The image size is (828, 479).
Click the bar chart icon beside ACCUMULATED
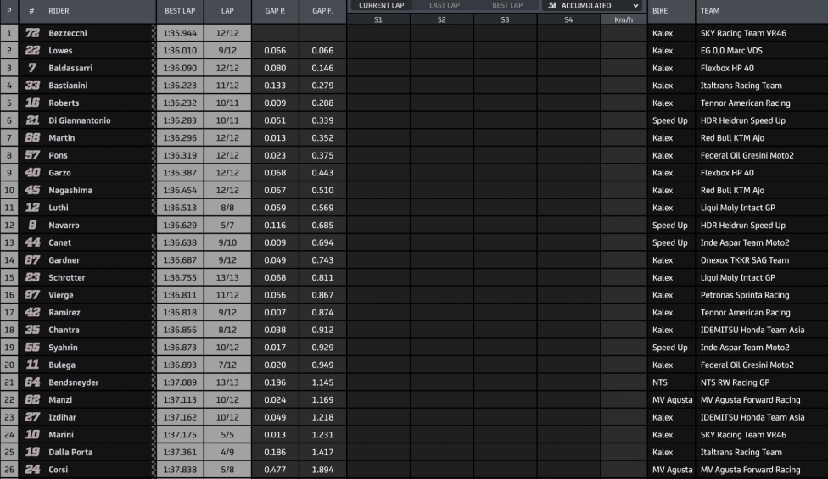point(551,5)
